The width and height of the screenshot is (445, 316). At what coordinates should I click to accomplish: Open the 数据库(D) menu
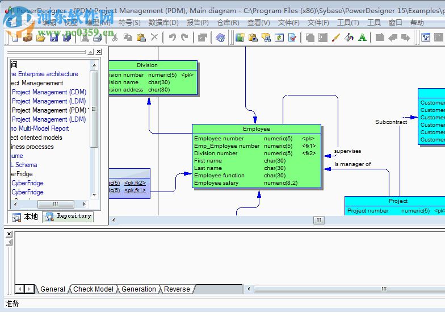[163, 23]
